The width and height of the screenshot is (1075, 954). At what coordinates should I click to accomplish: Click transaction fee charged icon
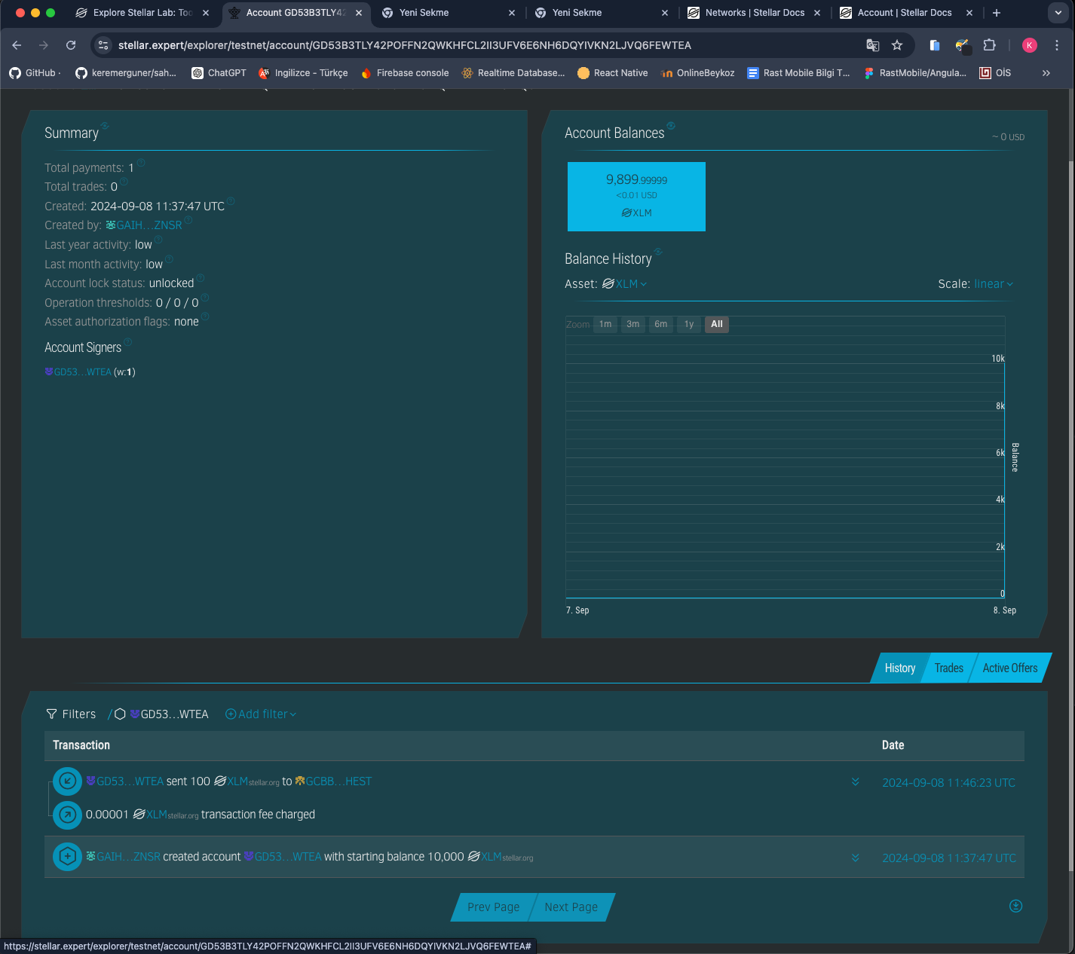pos(67,815)
